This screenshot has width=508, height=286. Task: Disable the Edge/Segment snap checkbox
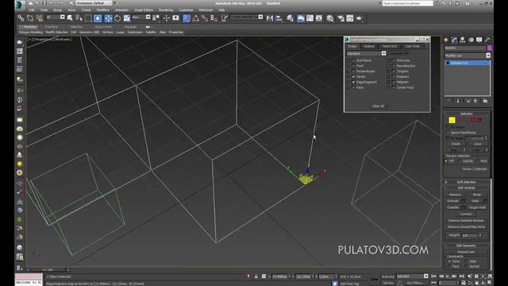(353, 82)
